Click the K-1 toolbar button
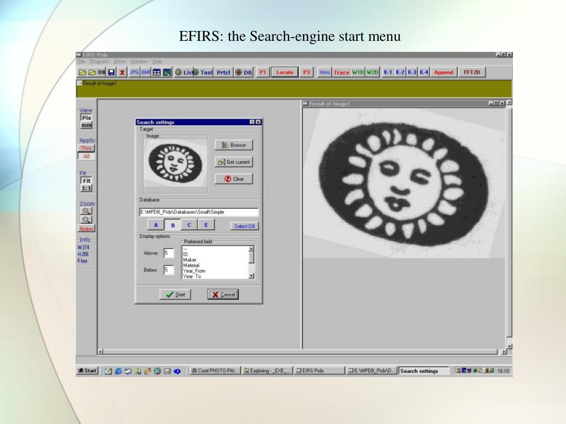566x424 pixels. [387, 72]
